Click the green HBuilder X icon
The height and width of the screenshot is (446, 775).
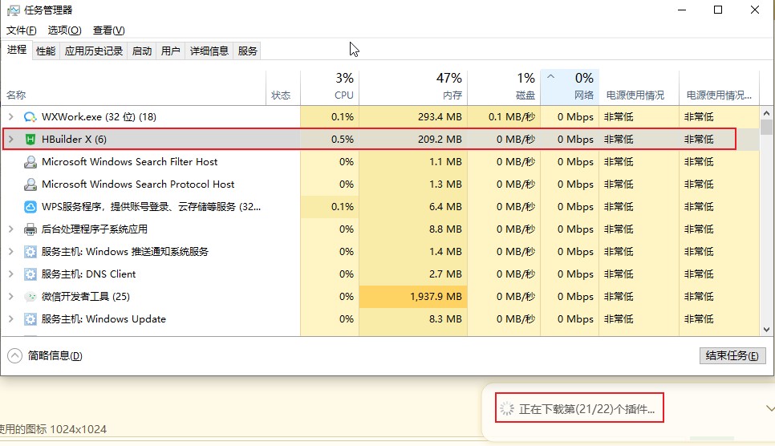click(x=30, y=140)
